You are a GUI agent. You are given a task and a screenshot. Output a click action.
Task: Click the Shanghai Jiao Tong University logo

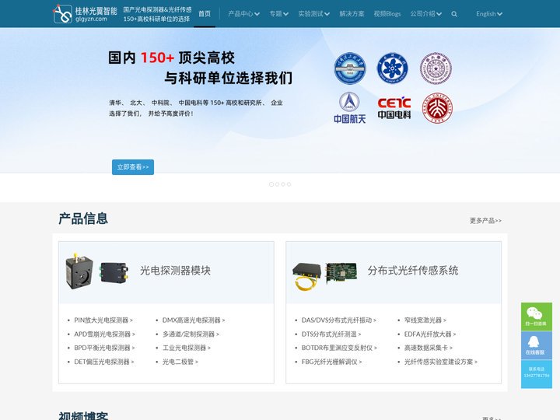350,68
